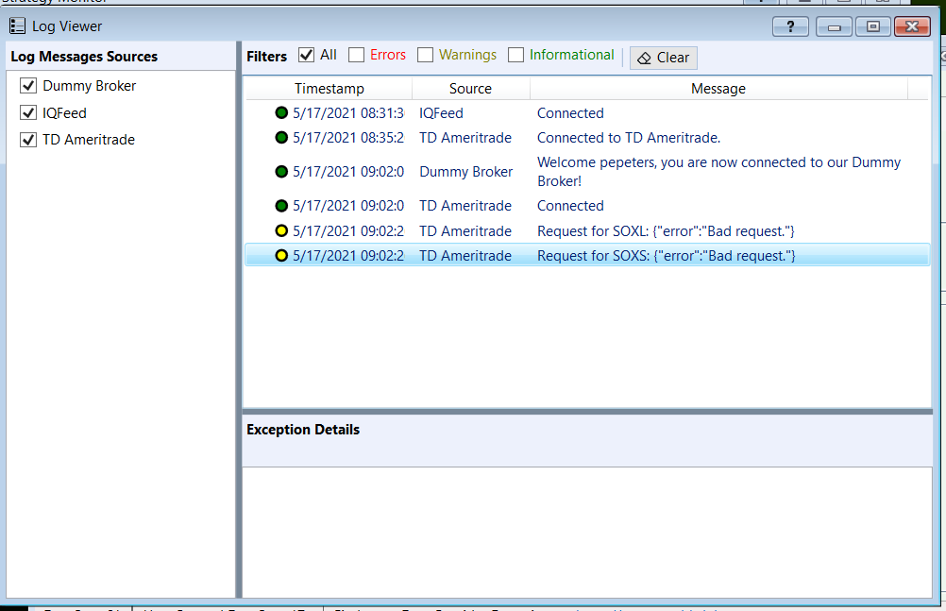Enable the Warnings filter checkbox
The image size is (946, 611).
[426, 55]
